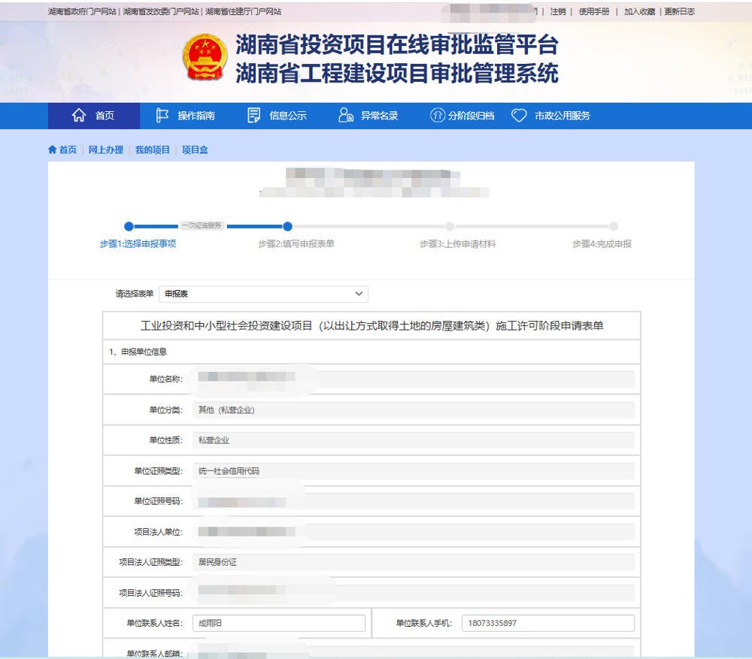
Task: Click the circular 分阶段归档 icon
Action: tap(436, 115)
